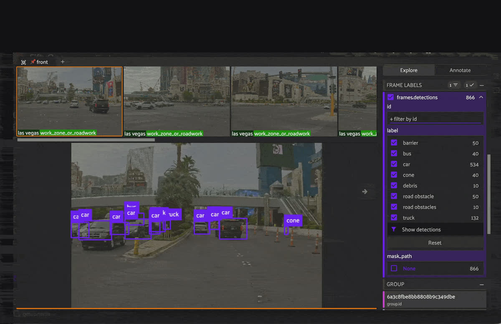This screenshot has width=501, height=324.
Task: Collapse the GROUP section
Action: [x=481, y=284]
